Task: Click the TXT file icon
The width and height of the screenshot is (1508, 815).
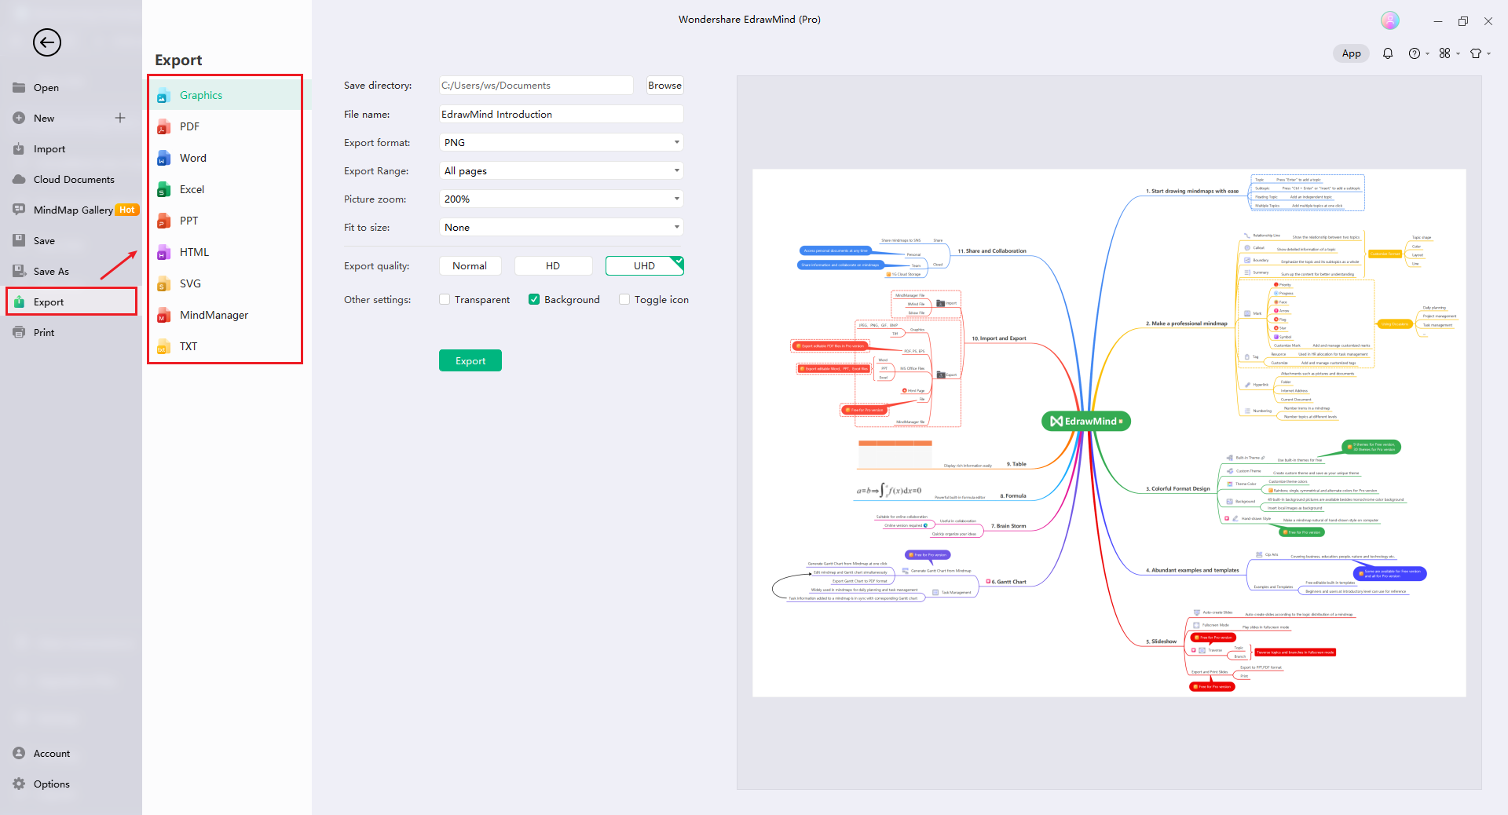Action: [x=163, y=347]
